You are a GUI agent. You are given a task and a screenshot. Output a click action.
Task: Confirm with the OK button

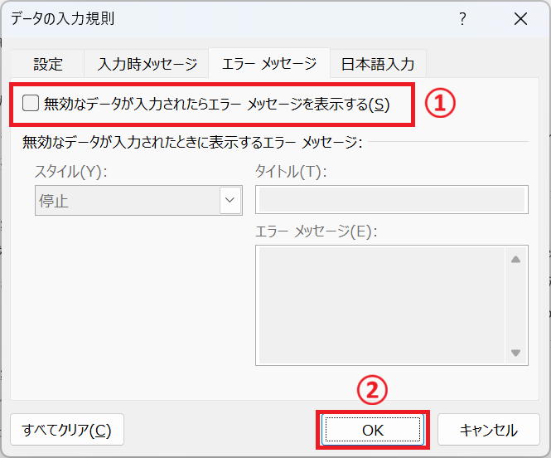(372, 430)
